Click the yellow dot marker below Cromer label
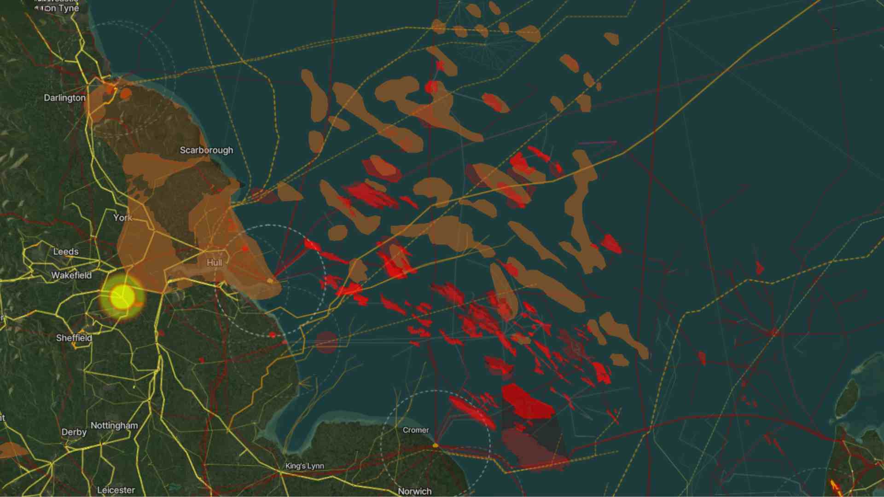This screenshot has height=497, width=884. pyautogui.click(x=436, y=445)
